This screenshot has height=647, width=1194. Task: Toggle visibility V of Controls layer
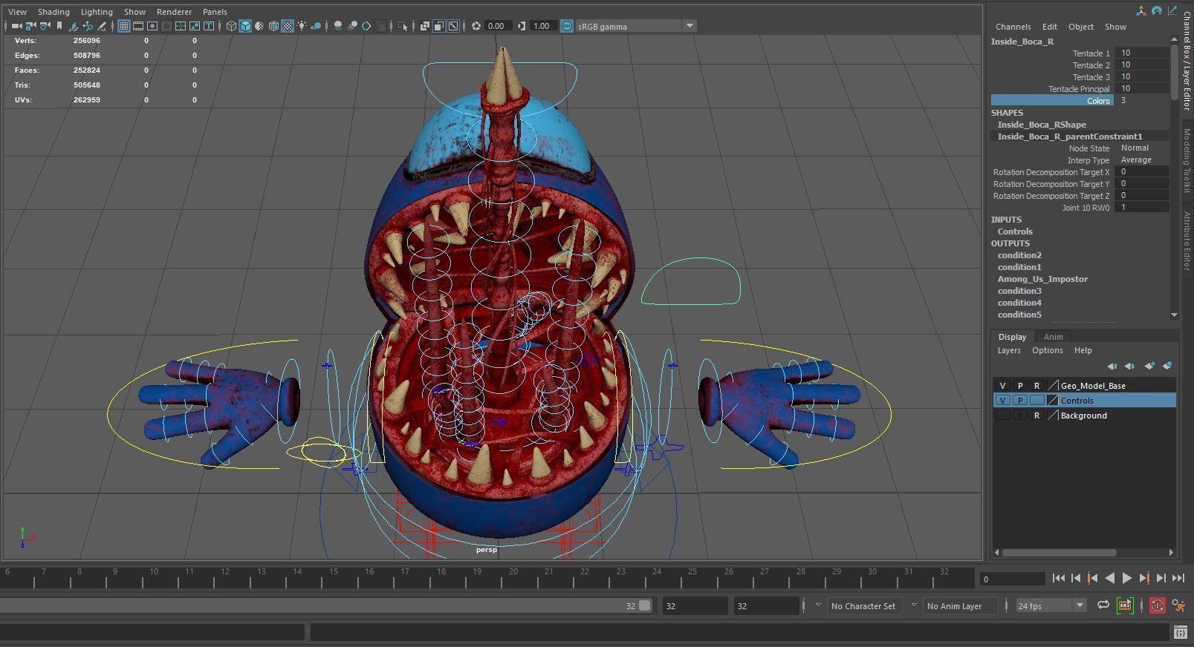1002,401
